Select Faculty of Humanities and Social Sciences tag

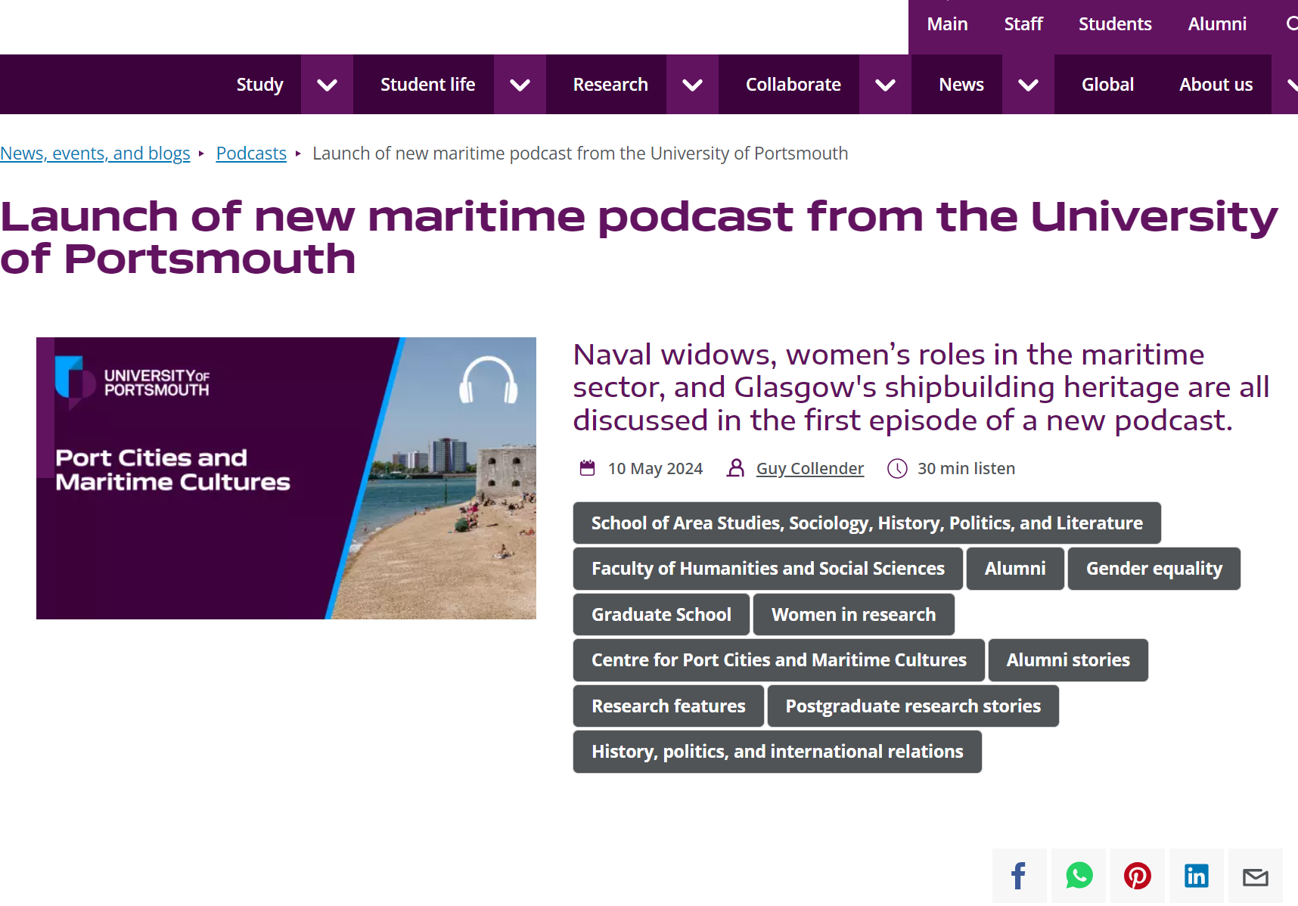(x=768, y=569)
